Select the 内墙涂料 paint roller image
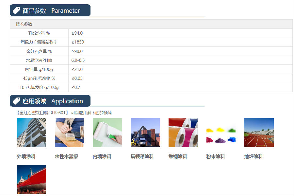Image resolution: width=294 pixels, height=196 pixels. coord(107,133)
